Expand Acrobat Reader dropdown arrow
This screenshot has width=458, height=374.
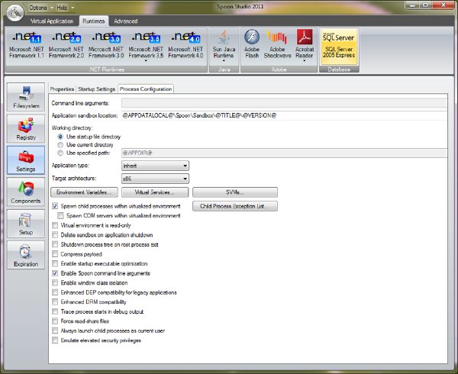[305, 61]
